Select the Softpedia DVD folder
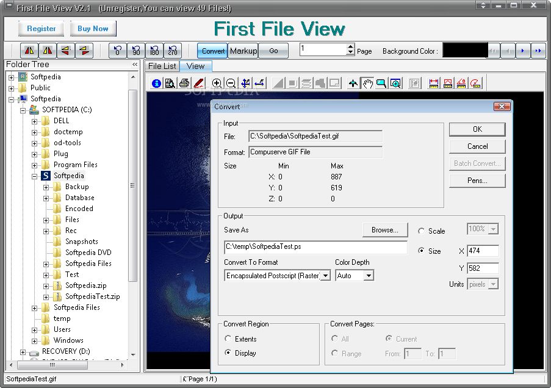 (88, 253)
